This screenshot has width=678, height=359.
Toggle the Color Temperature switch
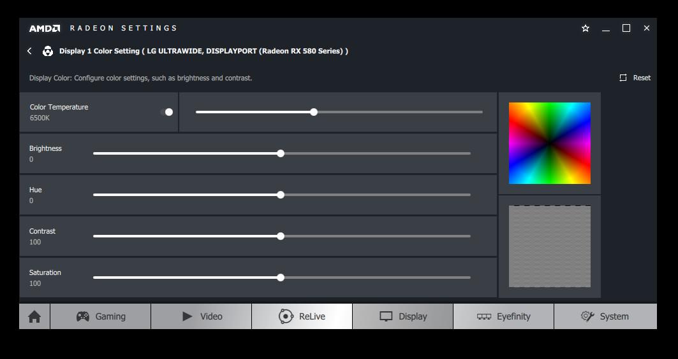[x=167, y=112]
